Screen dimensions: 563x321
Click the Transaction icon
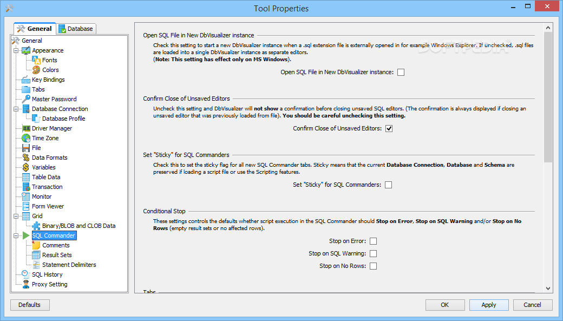pyautogui.click(x=26, y=186)
